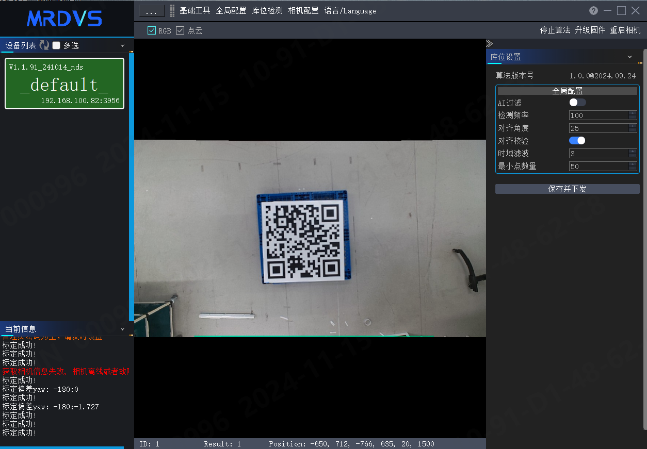647x449 pixels.
Task: Turn on the AI过滤 switch
Action: coord(577,103)
